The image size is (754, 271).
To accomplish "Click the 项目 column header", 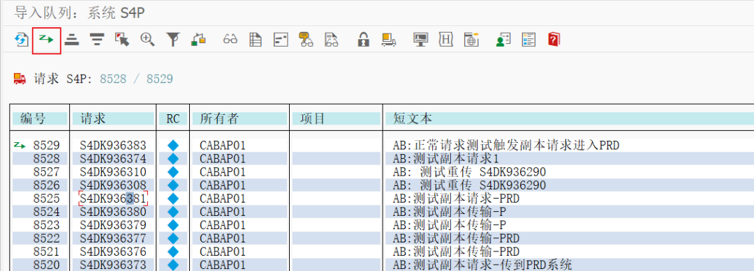I will tap(336, 118).
